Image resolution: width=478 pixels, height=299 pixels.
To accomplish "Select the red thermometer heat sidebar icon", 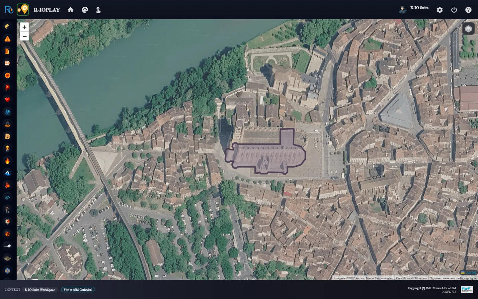I will (x=7, y=185).
